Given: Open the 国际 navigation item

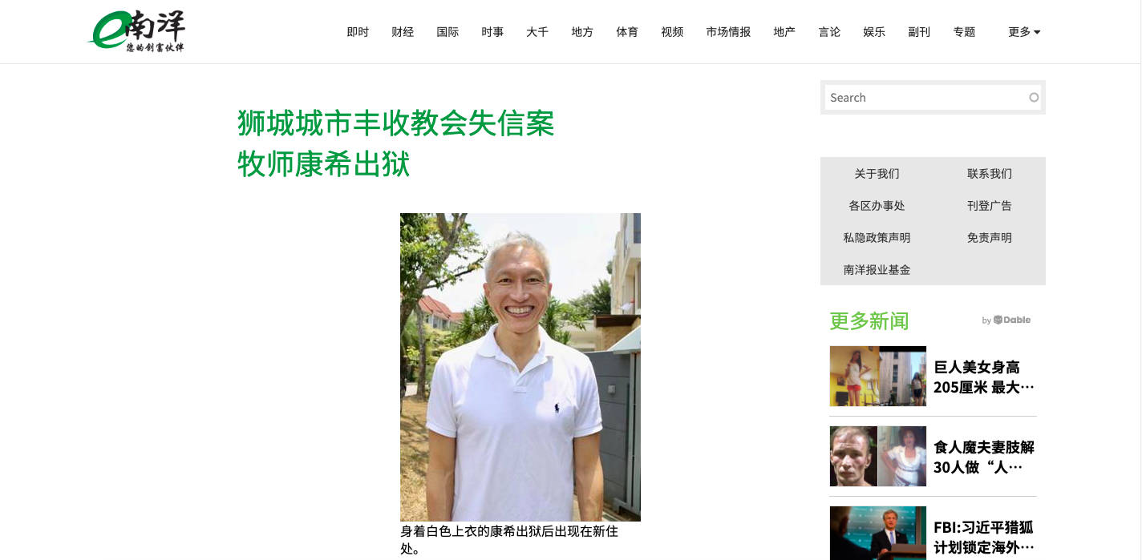Looking at the screenshot, I should pyautogui.click(x=447, y=32).
